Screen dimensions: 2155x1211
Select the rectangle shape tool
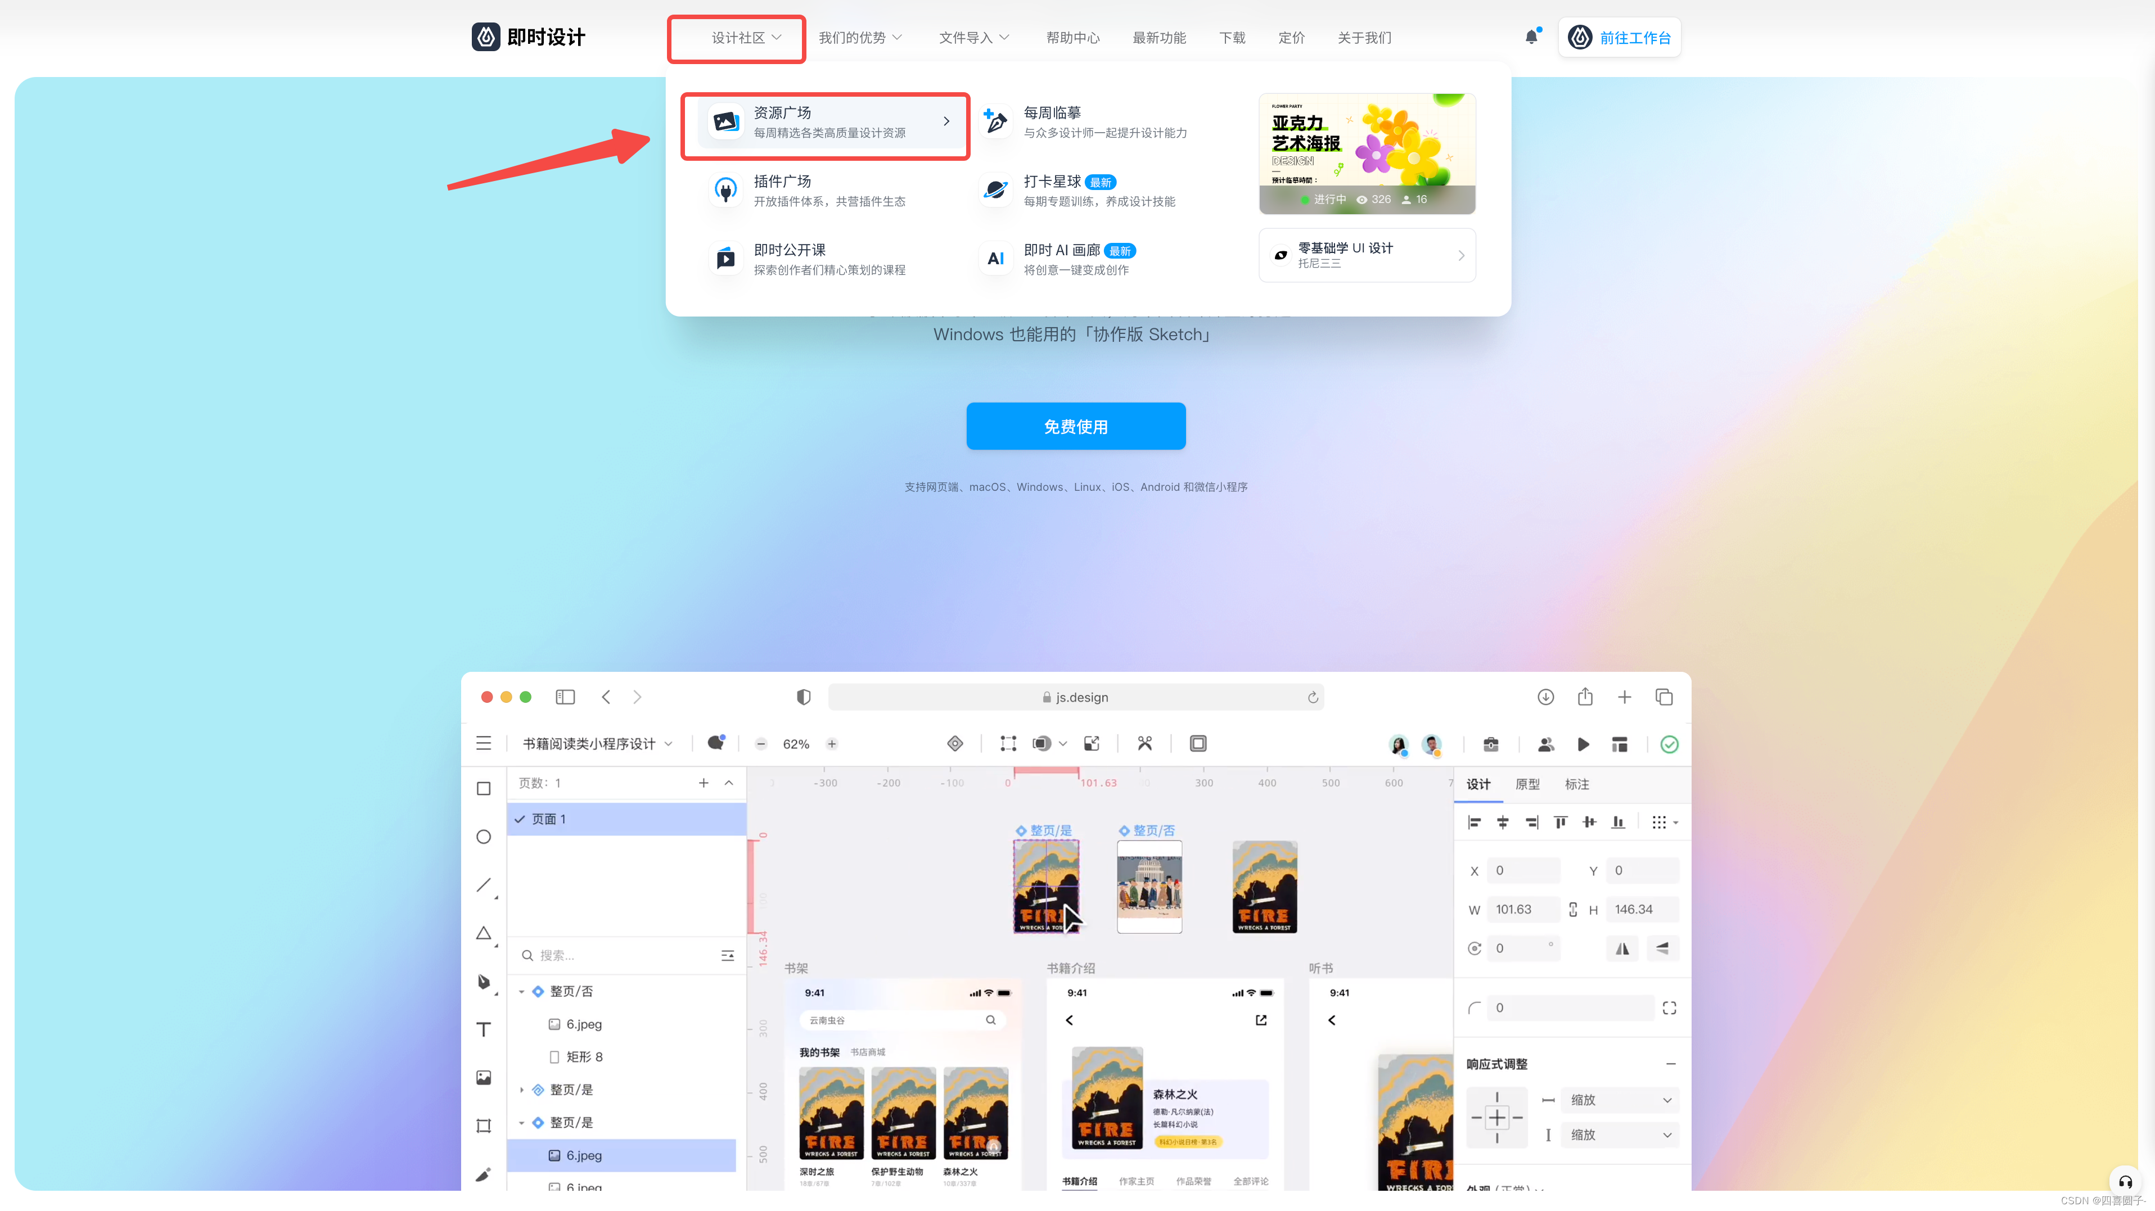pyautogui.click(x=484, y=789)
